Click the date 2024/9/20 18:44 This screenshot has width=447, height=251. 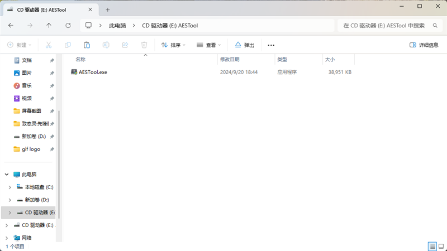click(x=239, y=73)
